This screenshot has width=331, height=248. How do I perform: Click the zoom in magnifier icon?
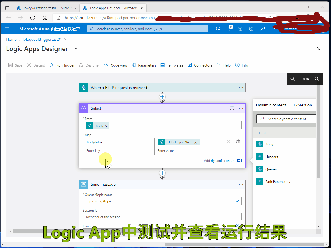[292, 79]
